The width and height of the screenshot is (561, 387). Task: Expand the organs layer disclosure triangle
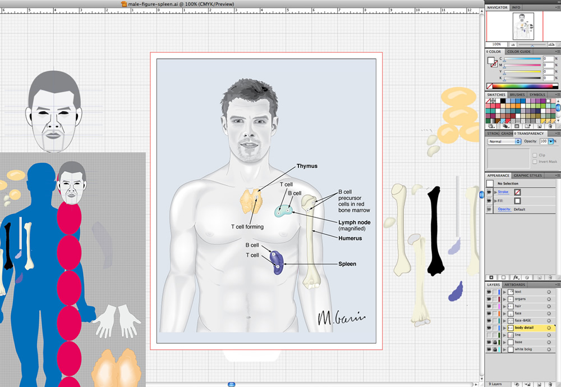pos(504,299)
